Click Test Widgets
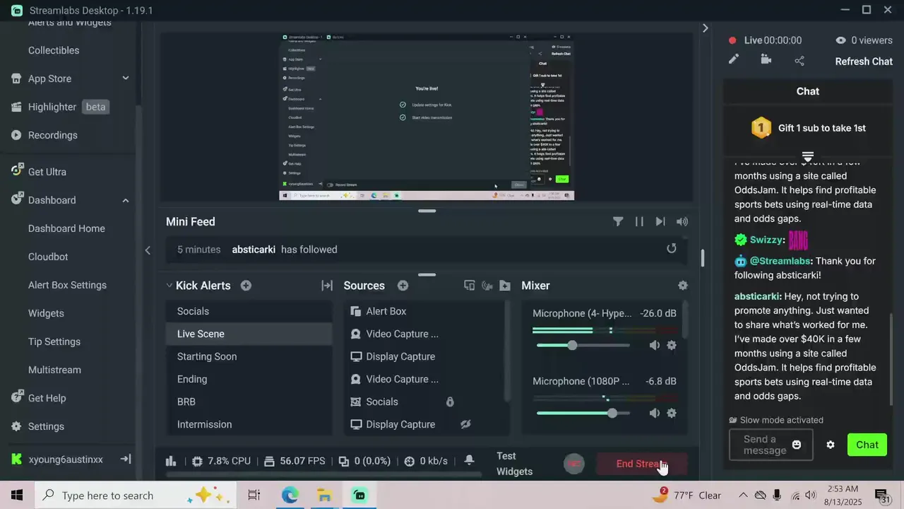Viewport: 904px width, 509px height. tap(514, 464)
